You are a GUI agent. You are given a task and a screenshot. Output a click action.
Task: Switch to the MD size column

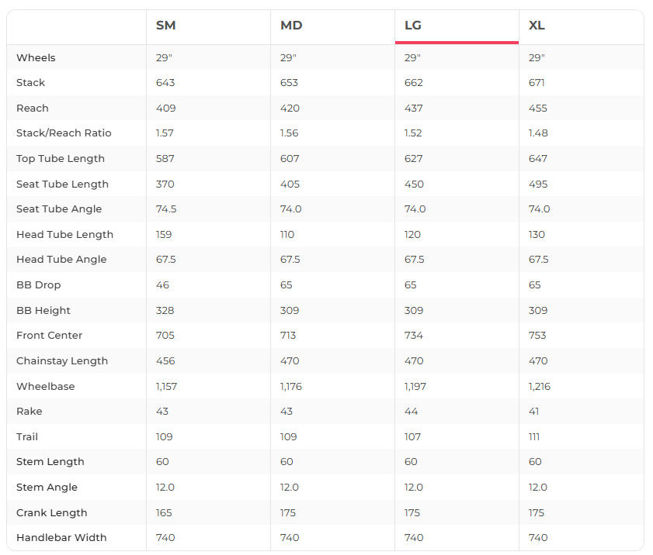click(x=291, y=26)
